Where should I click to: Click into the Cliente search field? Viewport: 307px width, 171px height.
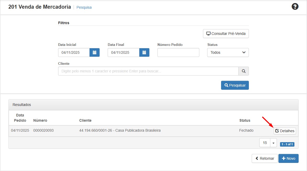click(148, 71)
